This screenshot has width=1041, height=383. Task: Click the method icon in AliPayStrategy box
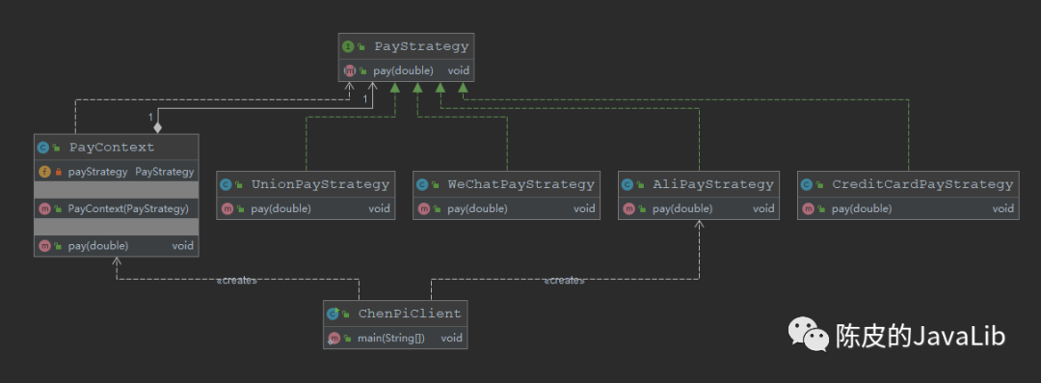[x=628, y=208]
